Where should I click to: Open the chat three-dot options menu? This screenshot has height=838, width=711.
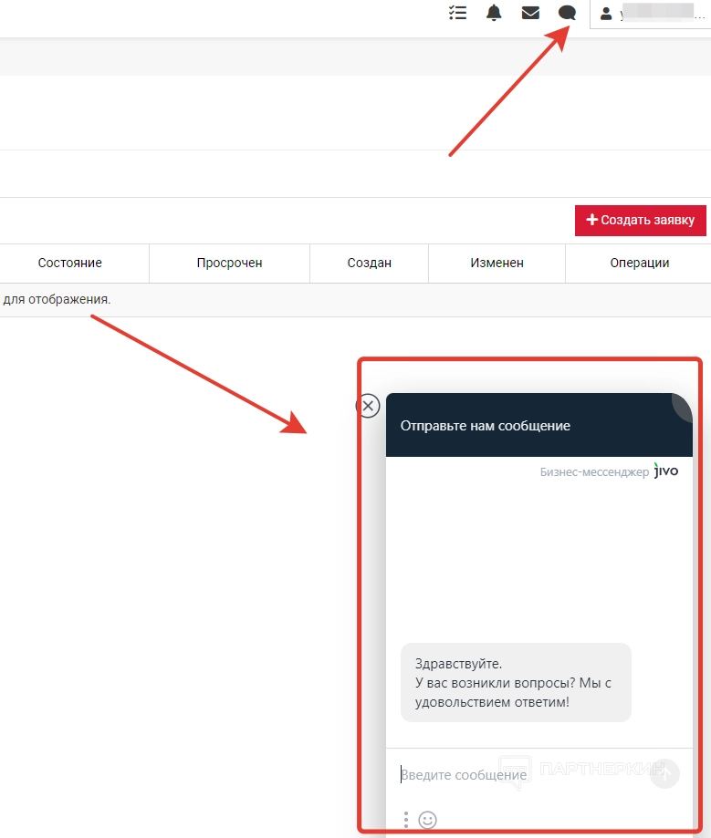click(406, 819)
